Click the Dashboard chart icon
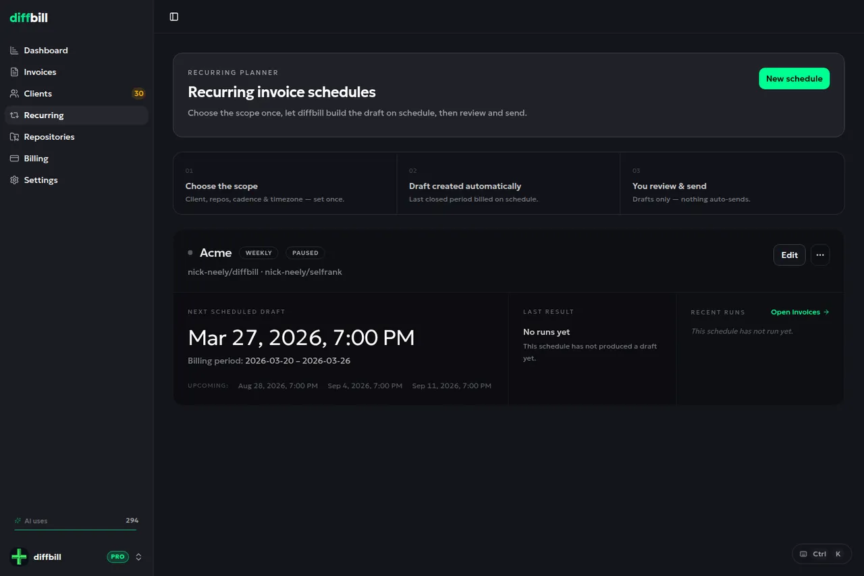864x576 pixels. click(14, 51)
